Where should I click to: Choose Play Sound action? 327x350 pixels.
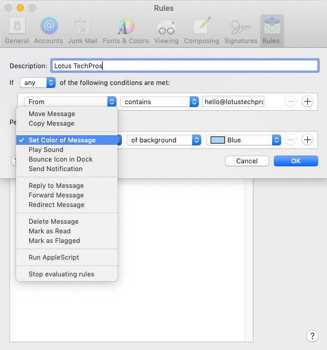(x=67, y=150)
